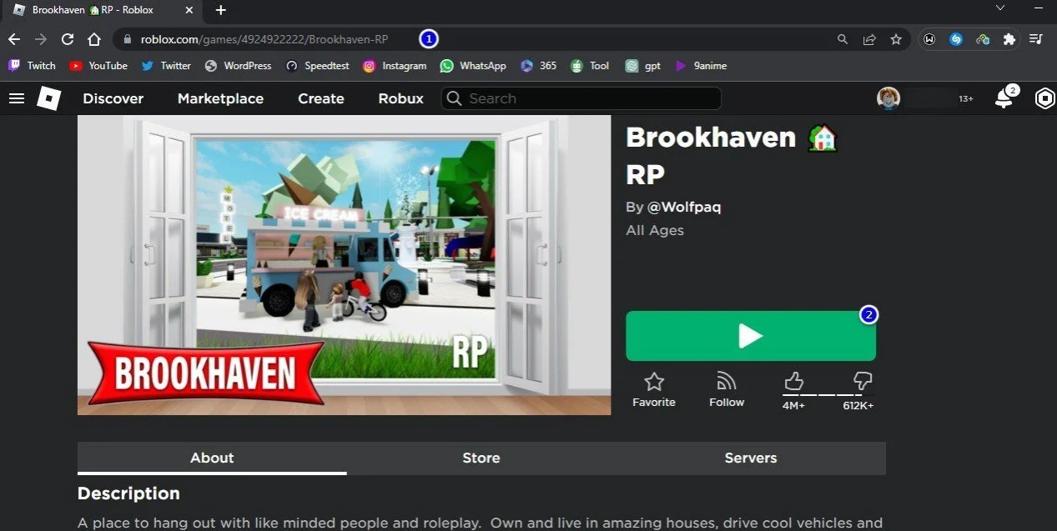
Task: Switch to the Servers tab
Action: point(751,458)
